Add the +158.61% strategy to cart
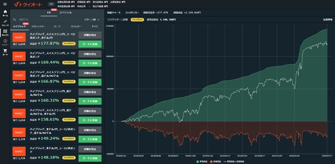Screen dimensions: 335x164 [x=90, y=120]
